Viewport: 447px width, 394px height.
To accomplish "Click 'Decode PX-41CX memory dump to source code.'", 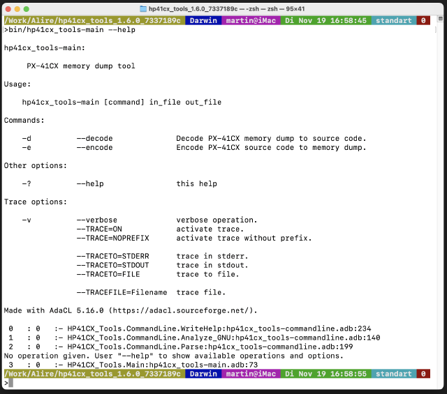I will pos(271,138).
